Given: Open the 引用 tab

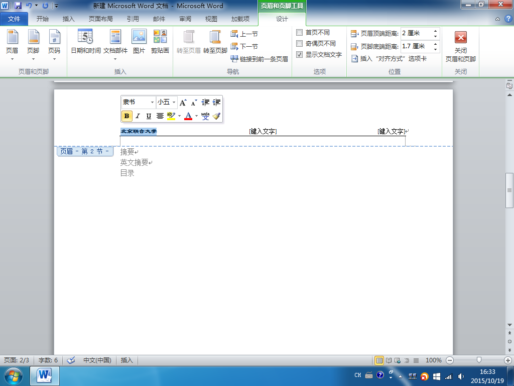Looking at the screenshot, I should [x=133, y=19].
